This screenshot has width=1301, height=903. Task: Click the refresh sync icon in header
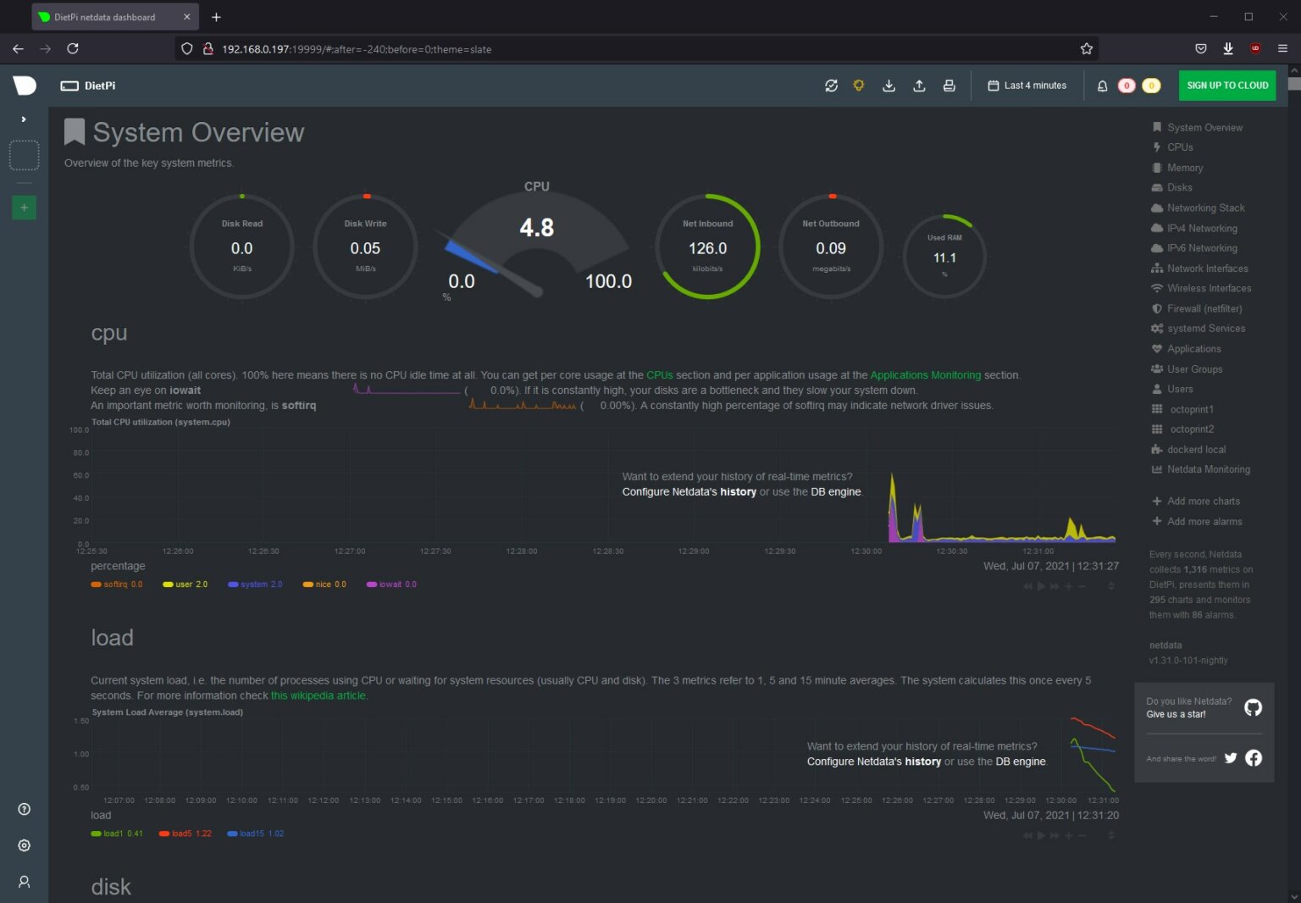click(x=831, y=86)
